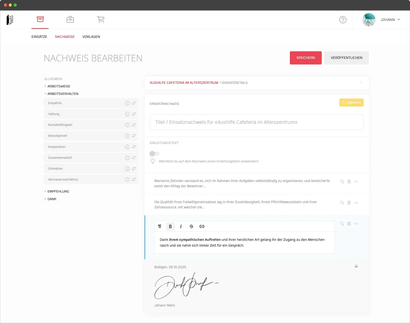Click the info icon next to Empathie

127,103
